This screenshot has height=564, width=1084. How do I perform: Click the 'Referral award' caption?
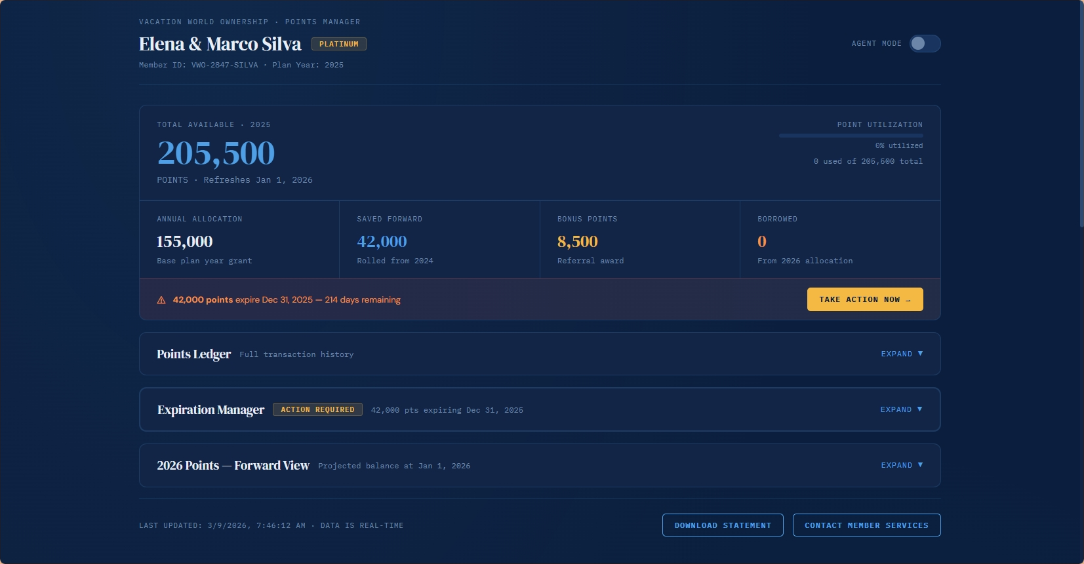click(x=590, y=261)
